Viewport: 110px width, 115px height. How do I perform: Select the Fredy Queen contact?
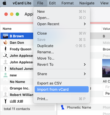pyautogui.click(x=17, y=49)
